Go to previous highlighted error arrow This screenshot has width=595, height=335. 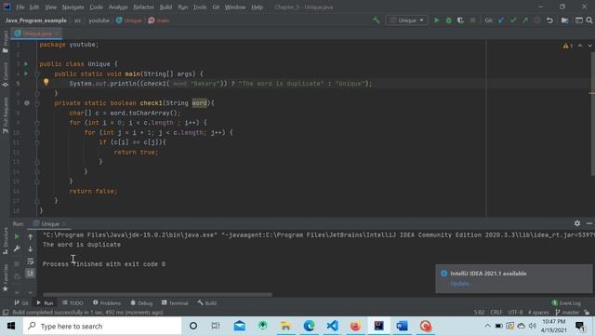(580, 46)
